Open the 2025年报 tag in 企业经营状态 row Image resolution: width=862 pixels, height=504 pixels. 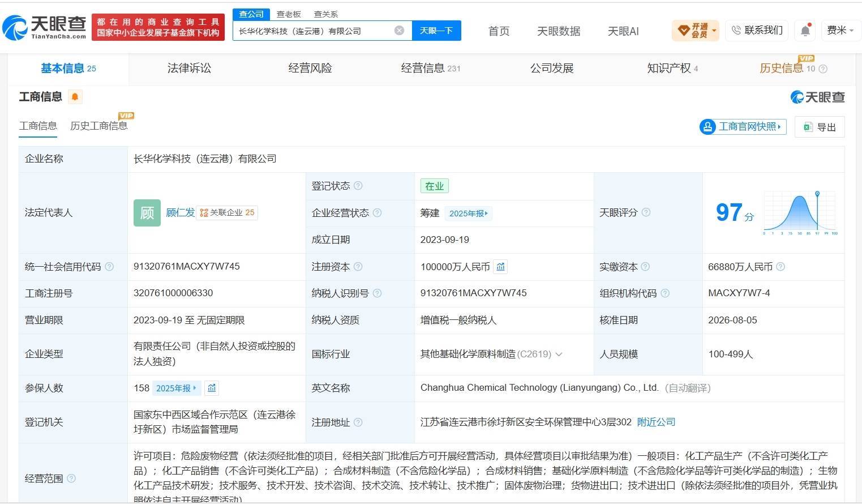(469, 213)
